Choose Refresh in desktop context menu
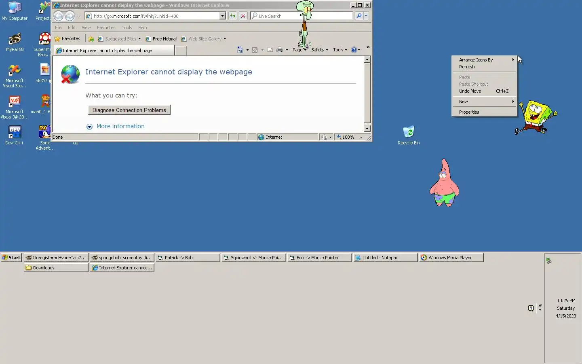Image resolution: width=582 pixels, height=364 pixels. tap(484, 67)
